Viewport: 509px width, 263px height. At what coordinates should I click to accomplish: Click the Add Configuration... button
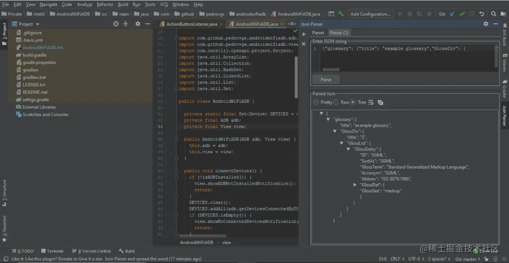[371, 14]
